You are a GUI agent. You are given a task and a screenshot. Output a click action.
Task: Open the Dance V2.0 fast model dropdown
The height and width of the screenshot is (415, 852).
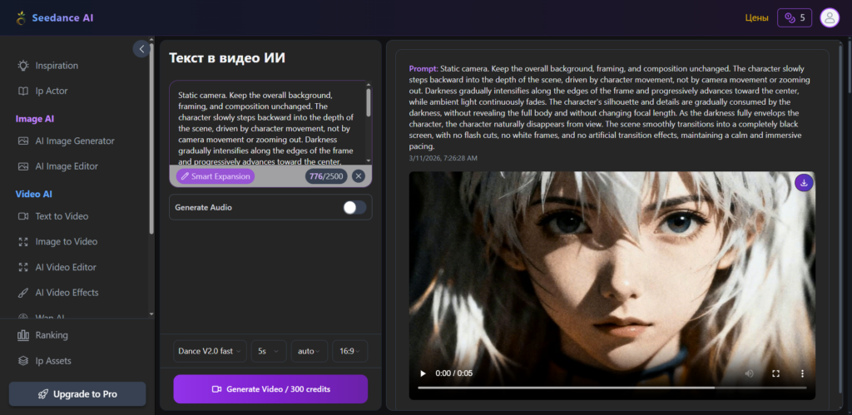click(211, 351)
